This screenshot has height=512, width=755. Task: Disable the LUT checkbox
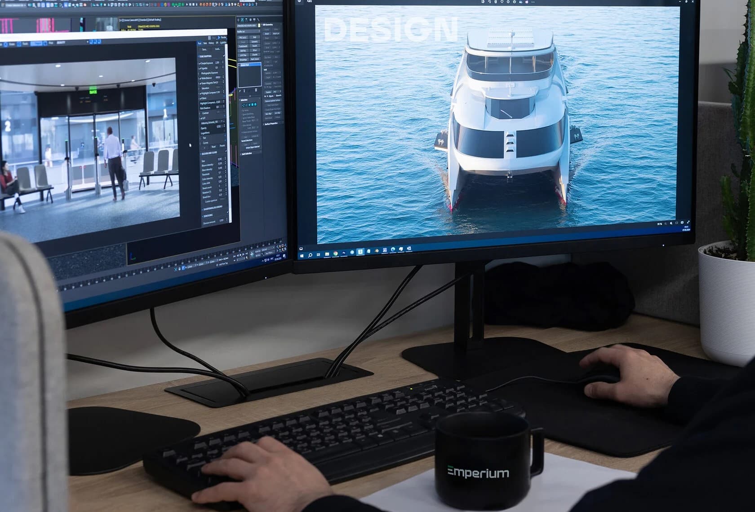coord(200,118)
